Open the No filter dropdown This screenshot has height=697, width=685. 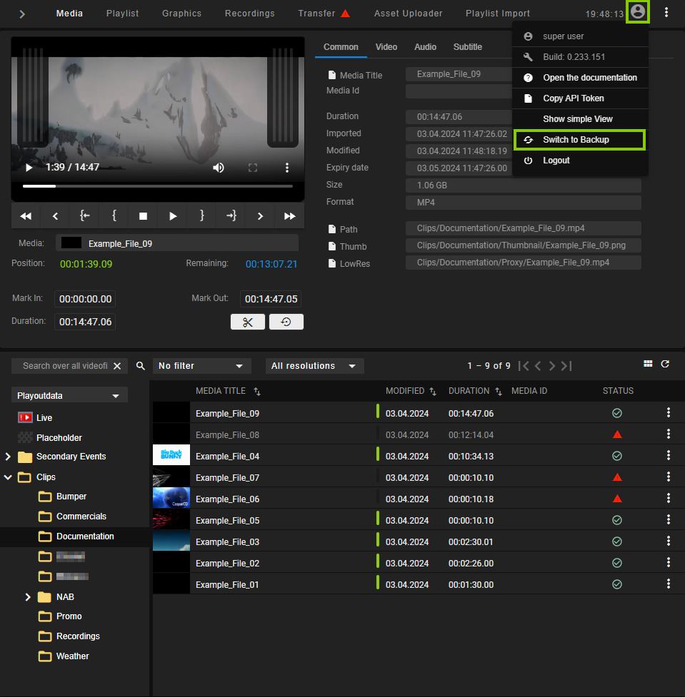point(201,365)
